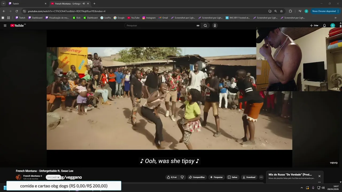This screenshot has height=192, width=342.
Task: Click the YouTube logo to go home
Action: (x=17, y=26)
